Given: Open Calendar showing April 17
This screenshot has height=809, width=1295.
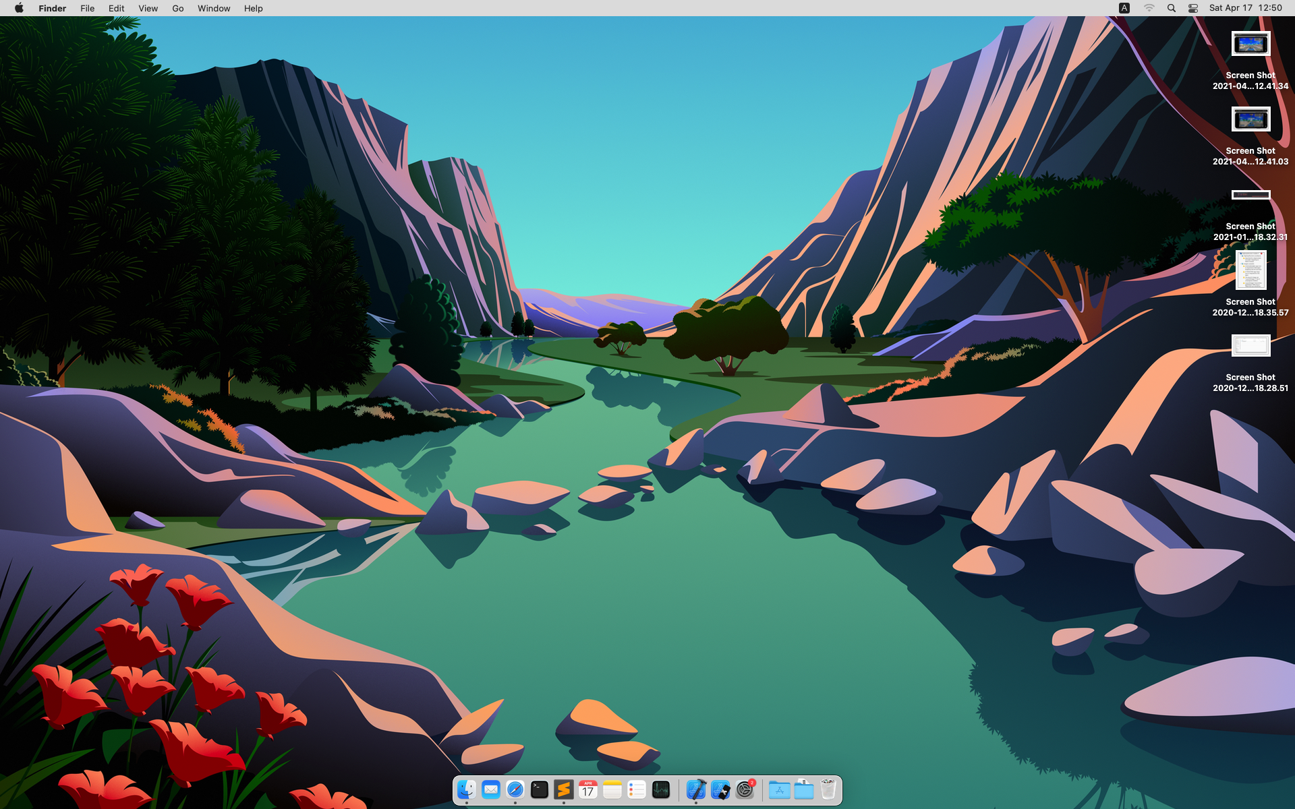Looking at the screenshot, I should 588,789.
